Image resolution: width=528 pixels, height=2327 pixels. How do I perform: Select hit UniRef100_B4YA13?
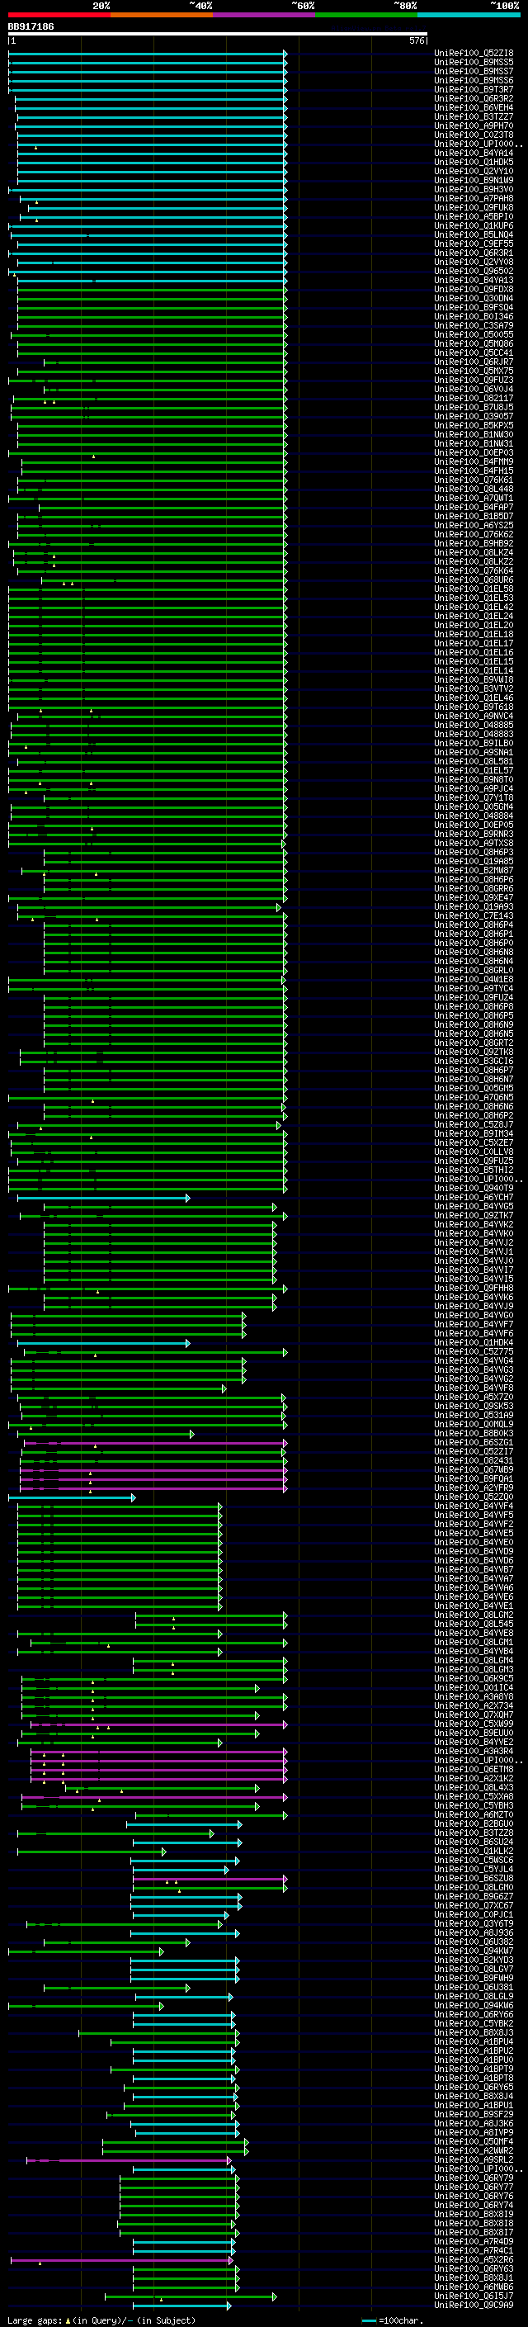(x=474, y=280)
